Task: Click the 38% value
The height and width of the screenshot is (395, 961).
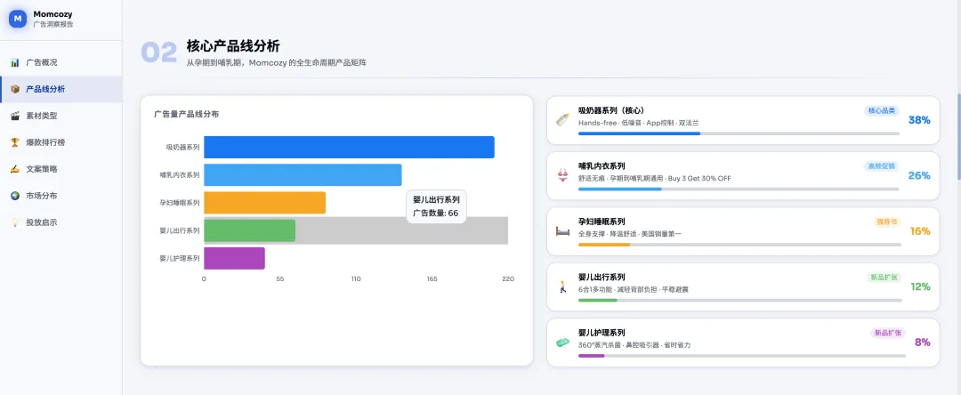Action: point(918,120)
